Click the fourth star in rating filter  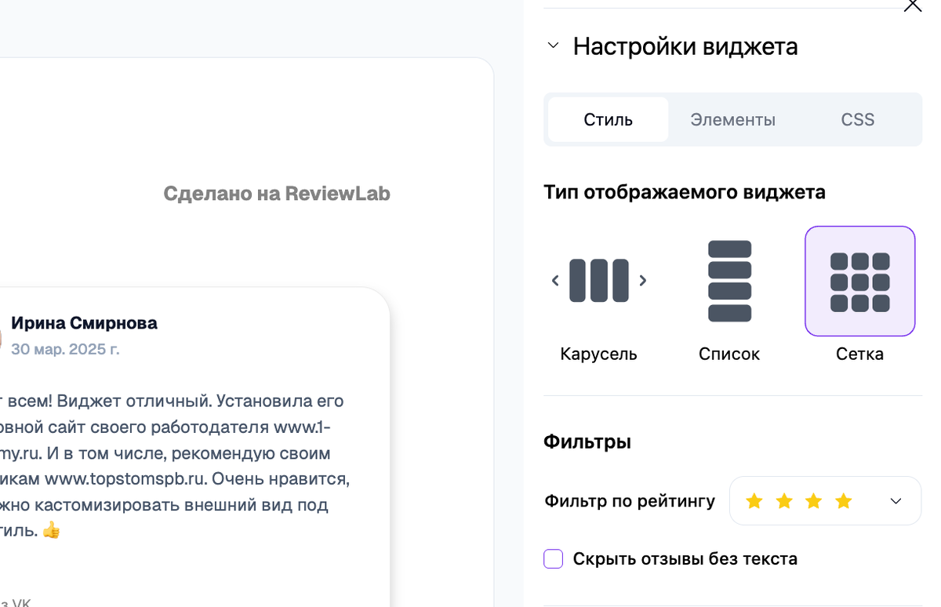[844, 500]
